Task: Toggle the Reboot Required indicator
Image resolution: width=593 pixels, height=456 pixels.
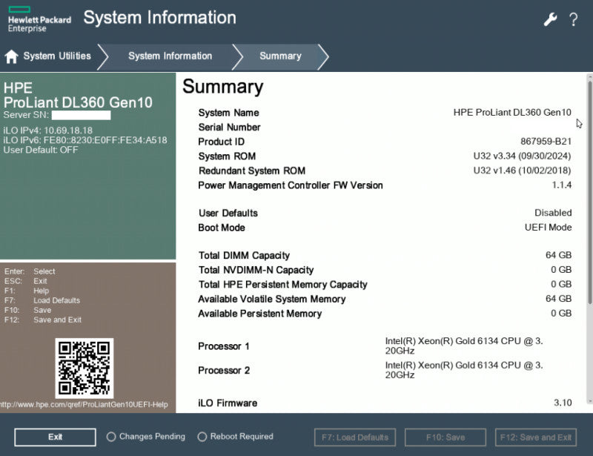Action: 202,437
